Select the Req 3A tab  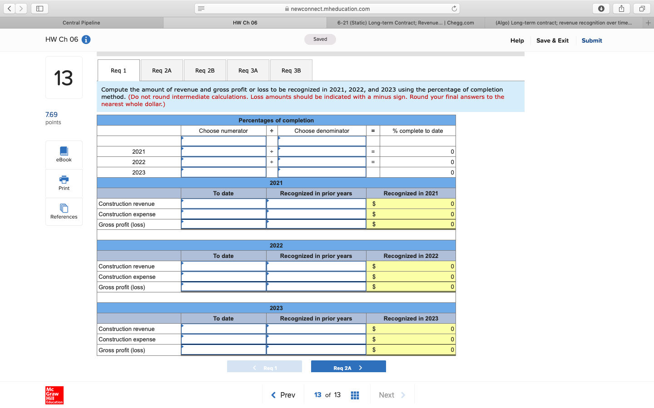[248, 70]
